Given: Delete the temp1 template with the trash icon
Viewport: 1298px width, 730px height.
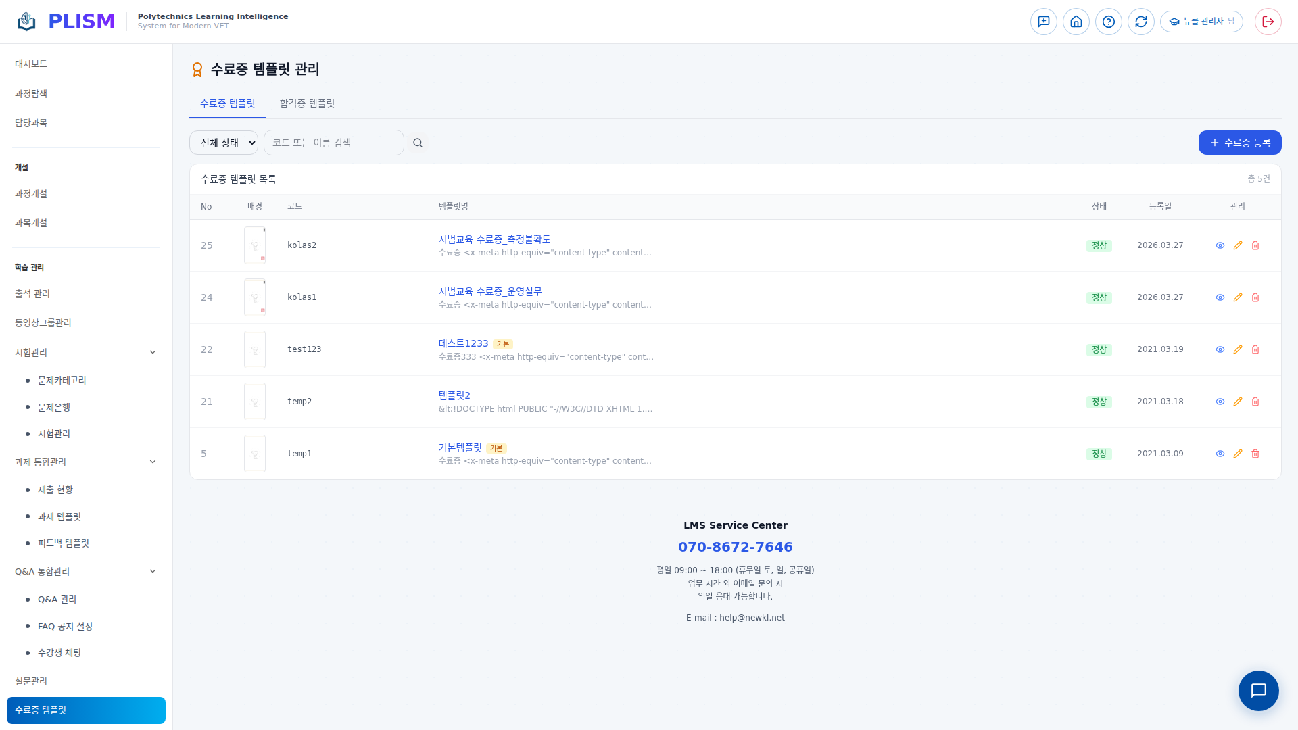Looking at the screenshot, I should (1255, 454).
